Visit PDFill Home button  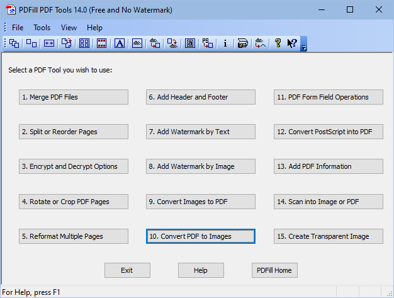[274, 270]
